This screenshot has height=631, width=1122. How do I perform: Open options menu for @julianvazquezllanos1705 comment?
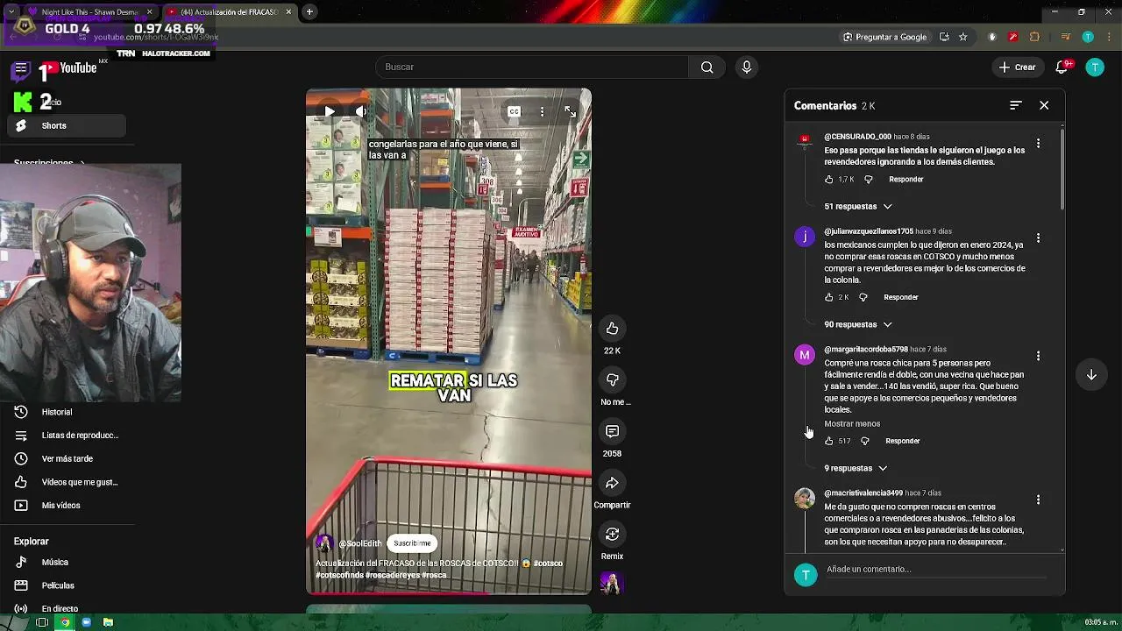point(1038,238)
